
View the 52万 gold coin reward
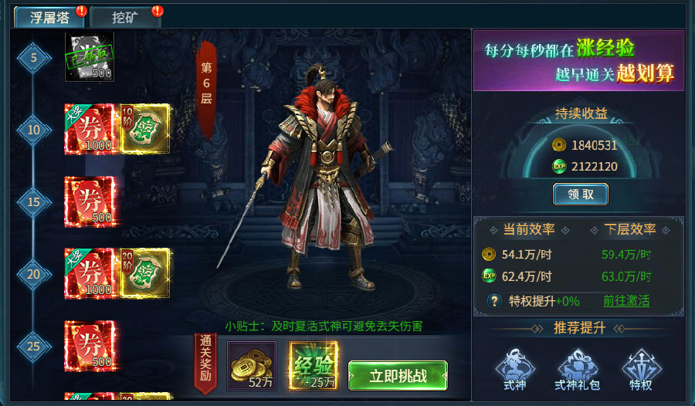pos(252,366)
